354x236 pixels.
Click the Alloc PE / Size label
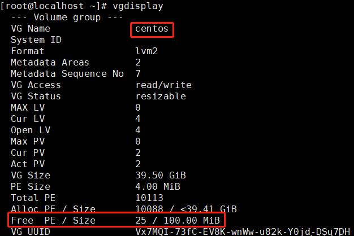(53, 208)
